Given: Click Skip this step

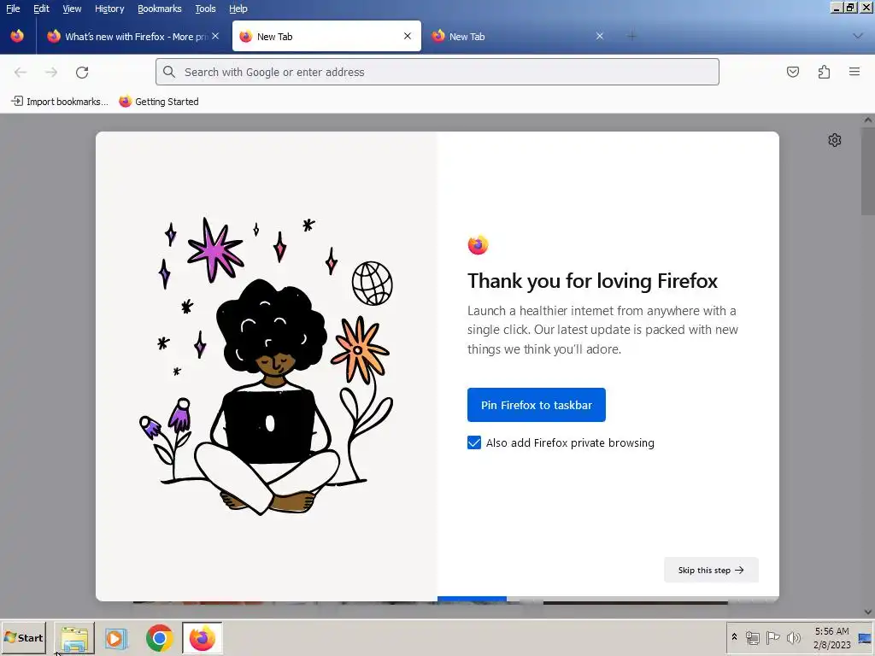Looking at the screenshot, I should 711,570.
